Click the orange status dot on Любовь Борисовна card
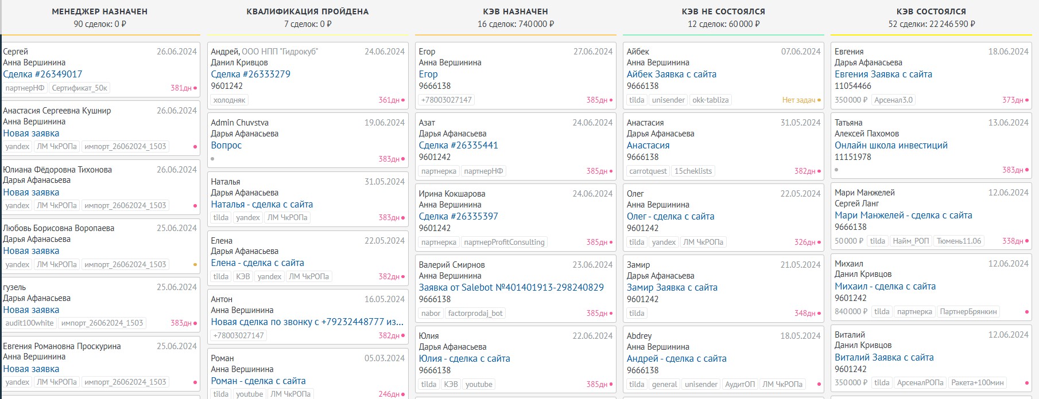 point(195,265)
